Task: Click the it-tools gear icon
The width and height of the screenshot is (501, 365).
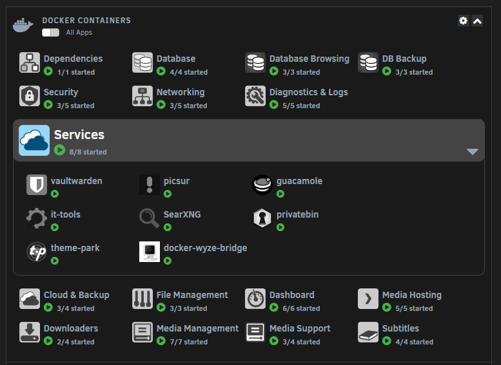Action: point(37,218)
